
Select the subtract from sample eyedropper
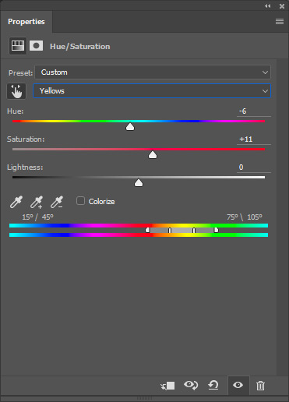click(x=57, y=202)
